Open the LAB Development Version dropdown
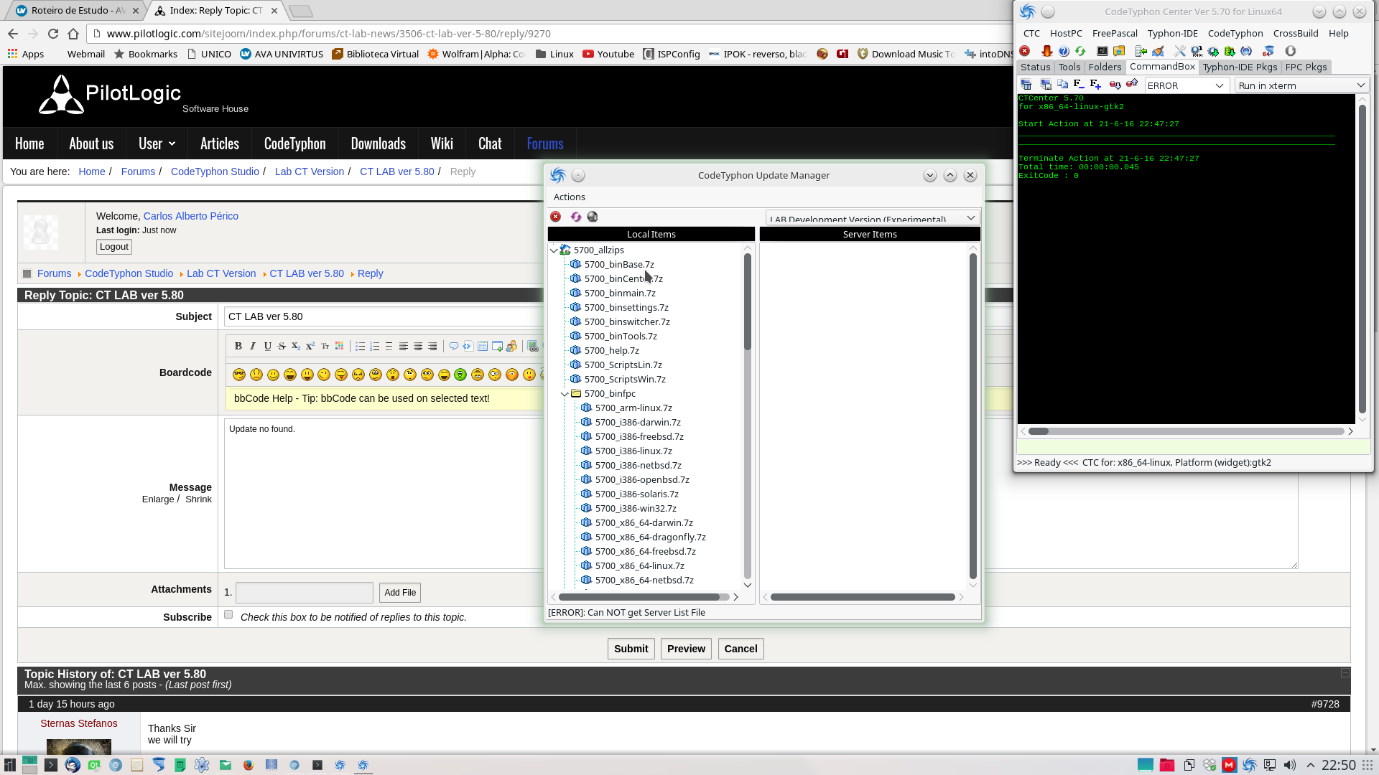The width and height of the screenshot is (1379, 775). click(873, 217)
